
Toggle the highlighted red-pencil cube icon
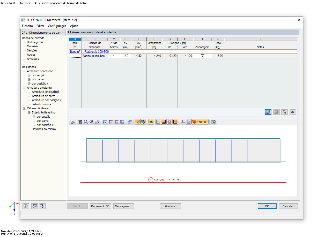point(138,122)
